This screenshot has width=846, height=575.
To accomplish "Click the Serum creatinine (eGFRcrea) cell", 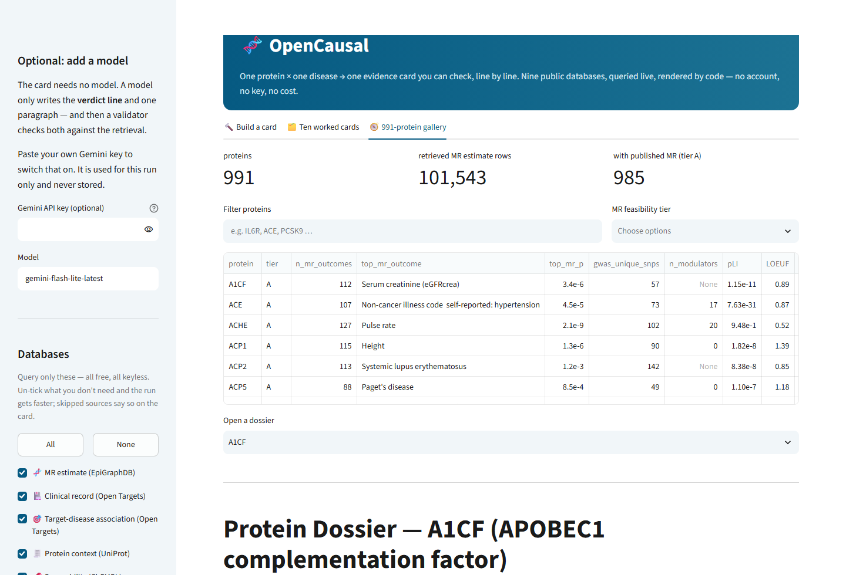I will tap(451, 285).
